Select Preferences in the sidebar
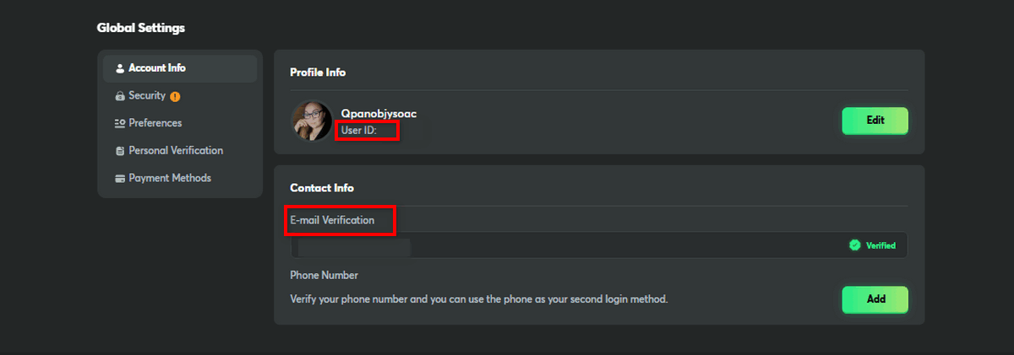Viewport: 1014px width, 355px height. (155, 123)
